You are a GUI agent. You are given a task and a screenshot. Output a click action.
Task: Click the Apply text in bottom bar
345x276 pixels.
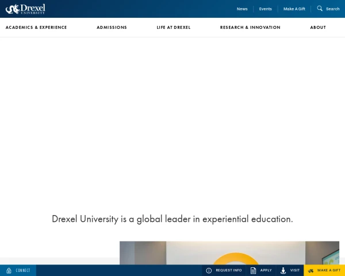pyautogui.click(x=266, y=270)
